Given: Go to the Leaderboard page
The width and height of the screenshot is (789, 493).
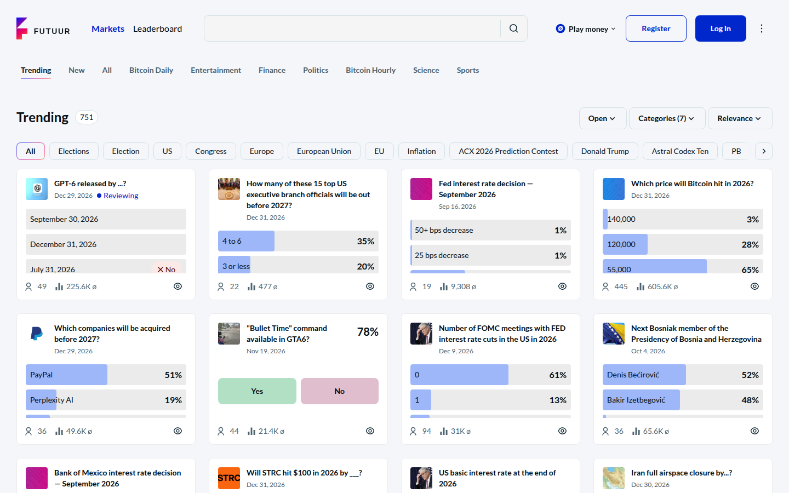Looking at the screenshot, I should pyautogui.click(x=158, y=28).
